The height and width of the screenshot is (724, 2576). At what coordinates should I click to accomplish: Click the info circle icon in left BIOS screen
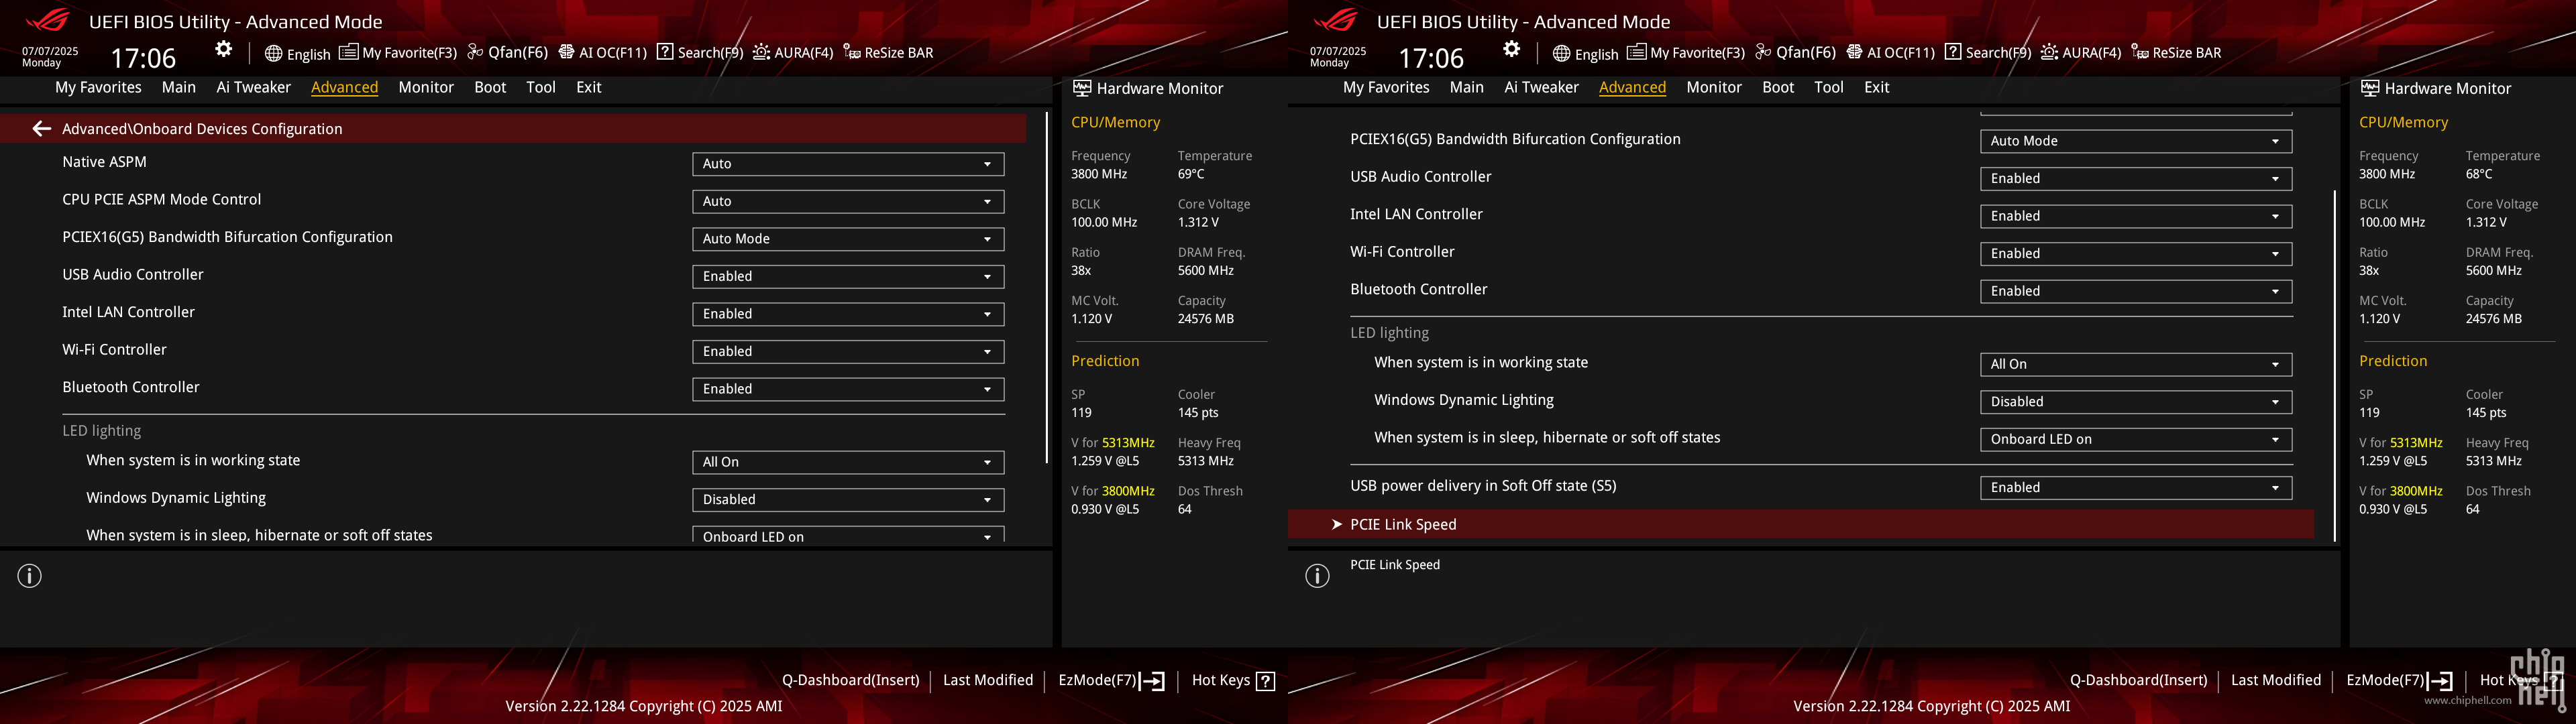click(x=30, y=576)
